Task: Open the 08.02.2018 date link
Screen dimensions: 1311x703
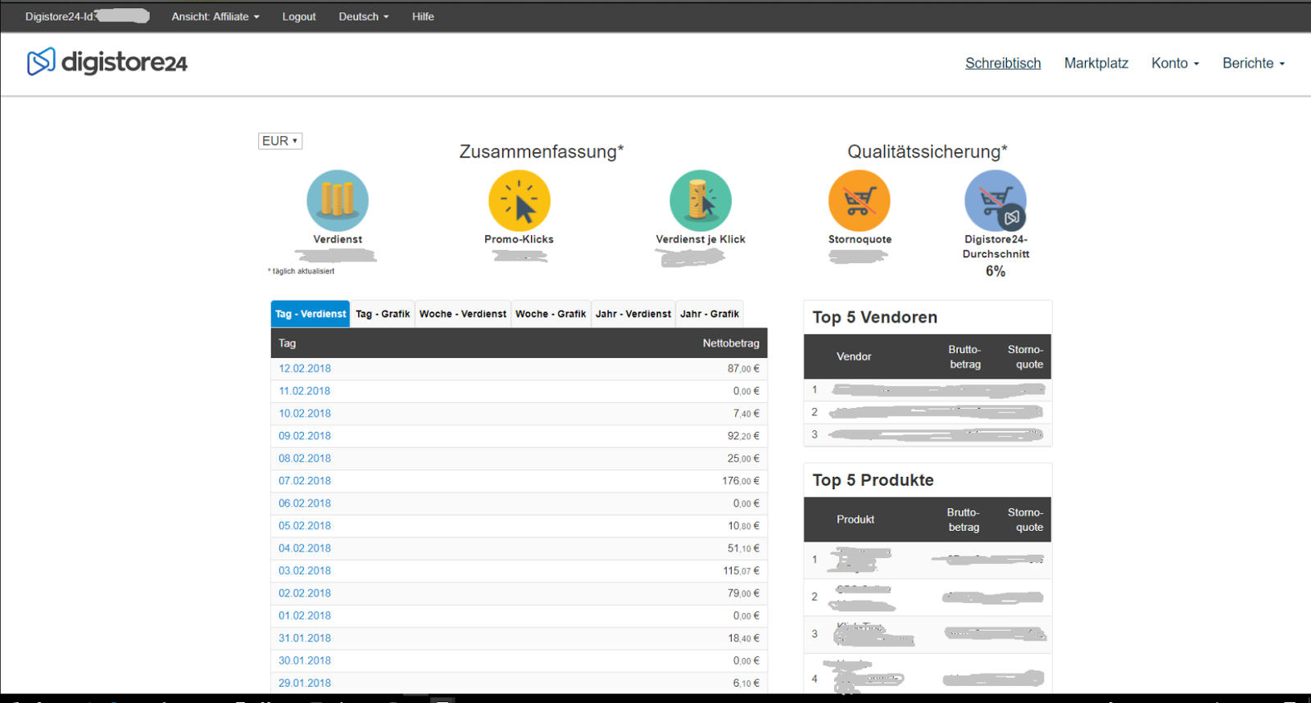Action: point(305,459)
